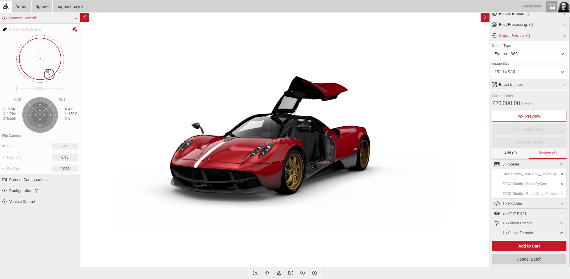Click the Near Clip value field 0.15
The width and height of the screenshot is (570, 279).
tap(65, 157)
